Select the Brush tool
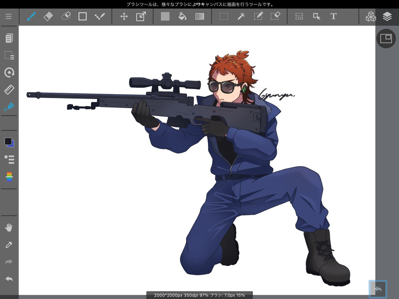Viewport: 399px width, 299px height. pyautogui.click(x=31, y=16)
